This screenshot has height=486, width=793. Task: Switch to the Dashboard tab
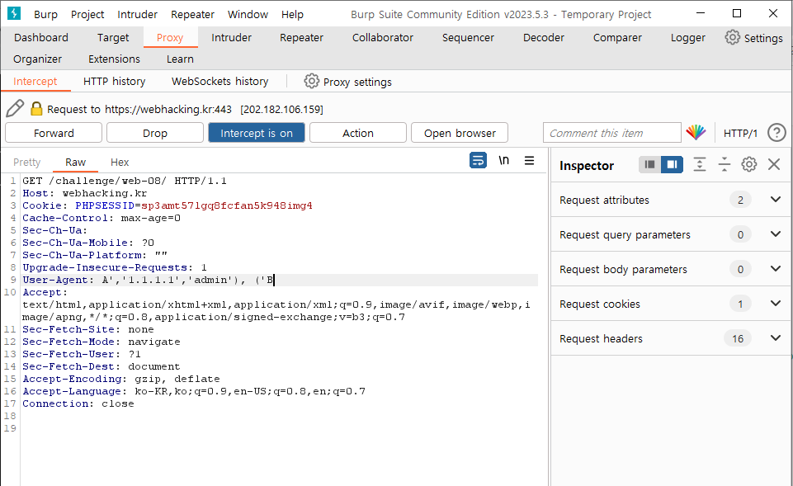[x=41, y=37]
